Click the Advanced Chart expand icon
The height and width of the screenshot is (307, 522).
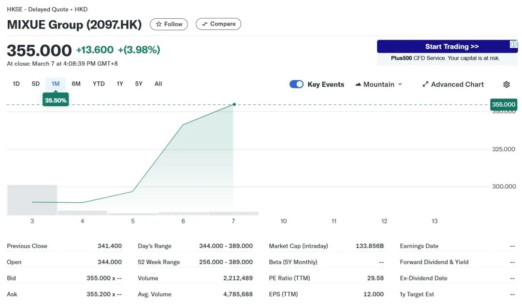425,84
